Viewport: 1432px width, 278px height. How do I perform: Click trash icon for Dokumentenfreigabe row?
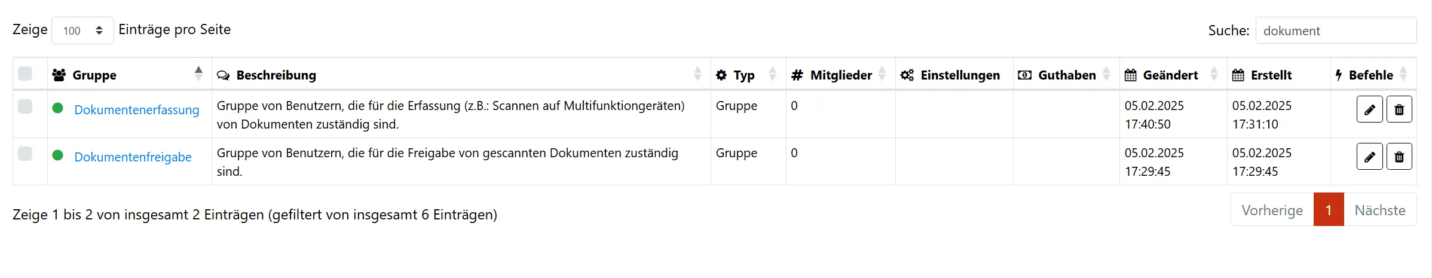click(1399, 157)
